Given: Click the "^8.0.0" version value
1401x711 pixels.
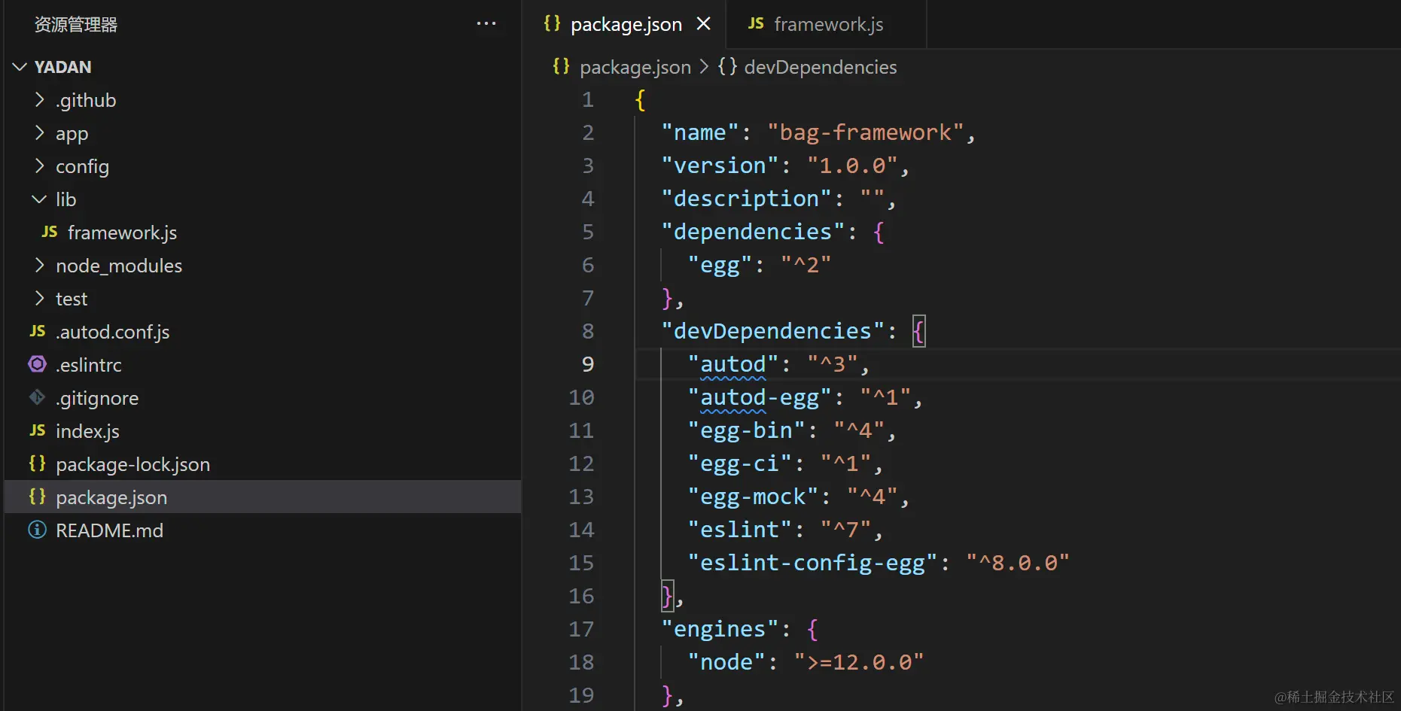Looking at the screenshot, I should click(x=1018, y=563).
